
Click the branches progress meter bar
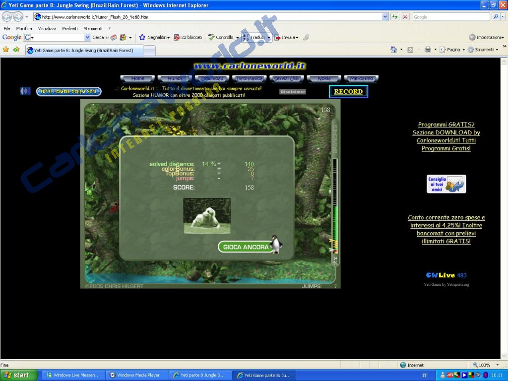[x=335, y=206]
